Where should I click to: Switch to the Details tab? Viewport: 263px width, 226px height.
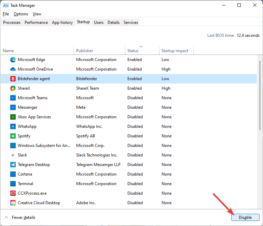[113, 22]
